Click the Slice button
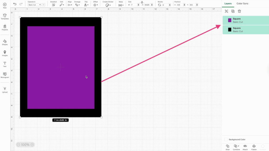This screenshot has height=151, width=269. tap(228, 147)
